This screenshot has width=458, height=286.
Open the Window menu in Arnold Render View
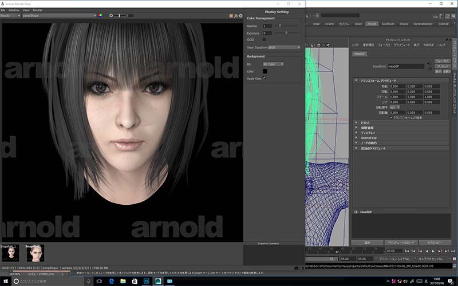coord(14,10)
